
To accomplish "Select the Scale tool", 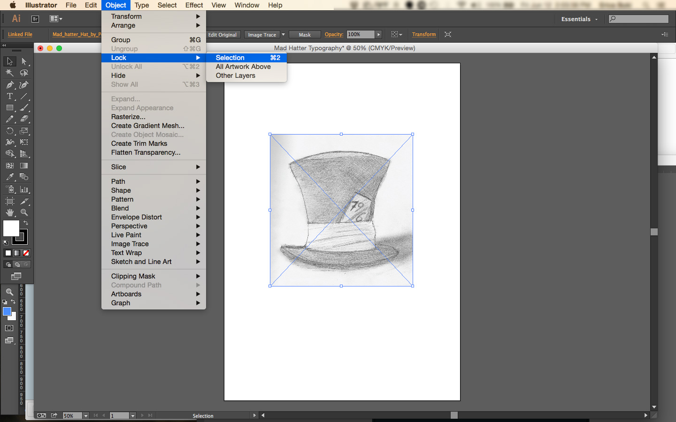I will pos(24,131).
